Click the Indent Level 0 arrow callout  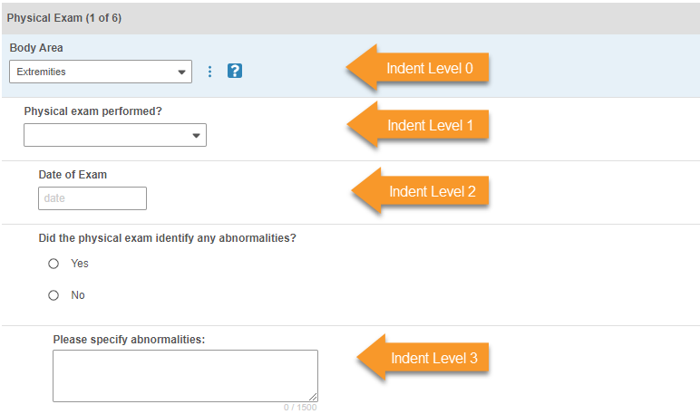[x=419, y=69]
